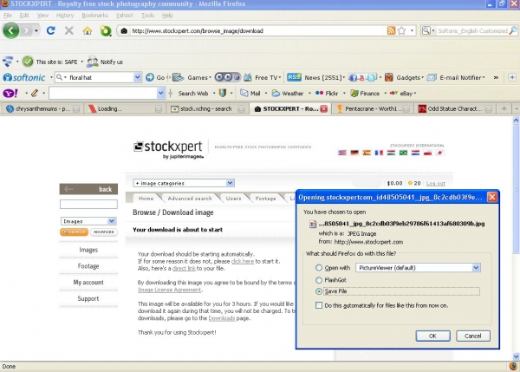520x372 pixels.
Task: Open the History menu
Action: (x=65, y=16)
